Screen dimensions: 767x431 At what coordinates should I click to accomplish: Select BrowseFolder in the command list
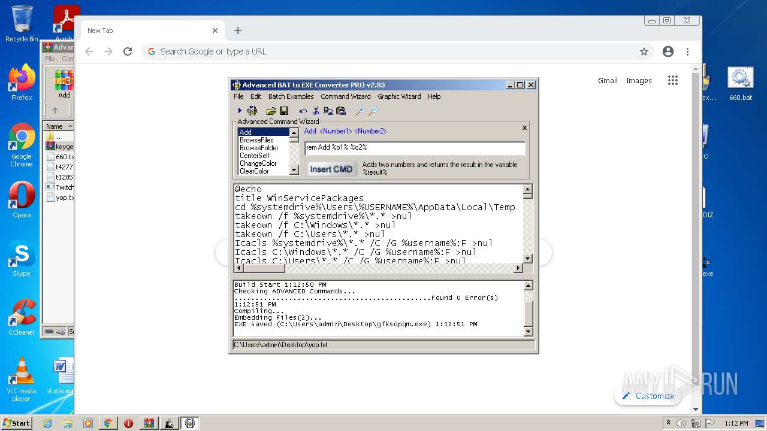[264, 148]
